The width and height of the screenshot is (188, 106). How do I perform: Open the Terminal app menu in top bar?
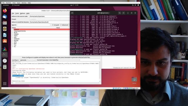pyautogui.click(x=16, y=5)
